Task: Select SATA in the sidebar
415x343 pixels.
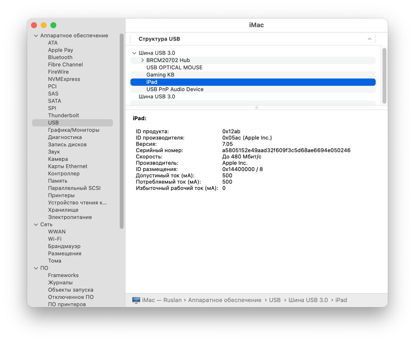Action: pyautogui.click(x=54, y=101)
